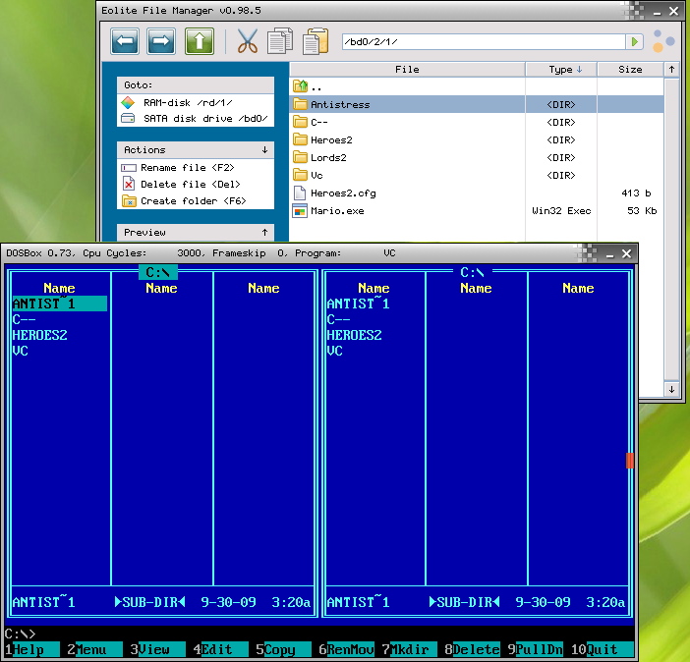Click the /bd0/2/1/ path field
The height and width of the screenshot is (662, 690).
tap(482, 42)
